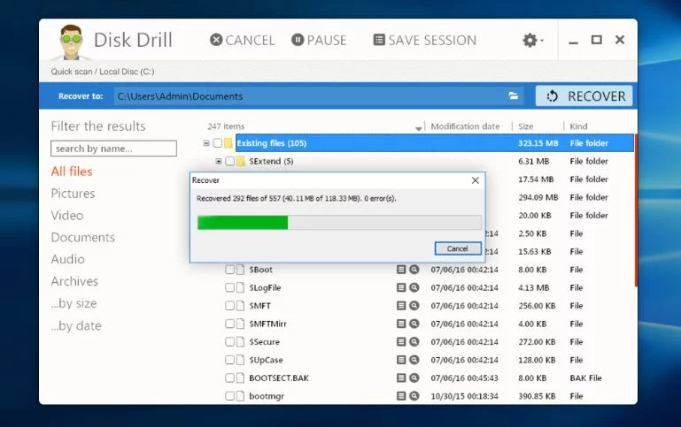Check the $MFT file checkbox
Viewport: 681px width, 427px height.
tap(229, 306)
